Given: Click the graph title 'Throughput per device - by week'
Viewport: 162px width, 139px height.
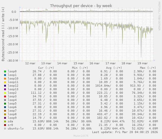Looking at the screenshot, I should 81,6.
